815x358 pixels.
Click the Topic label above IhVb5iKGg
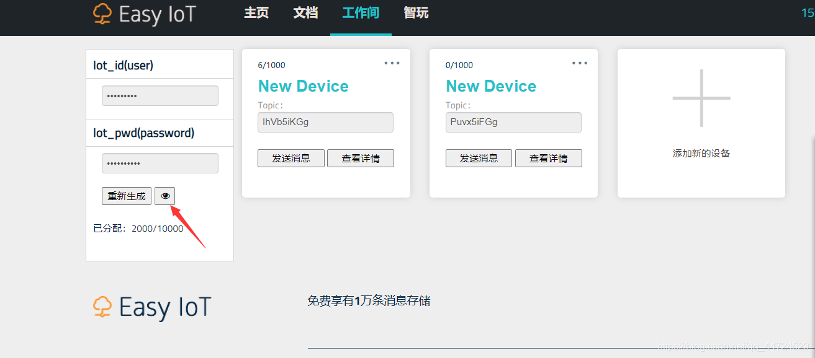(x=271, y=105)
